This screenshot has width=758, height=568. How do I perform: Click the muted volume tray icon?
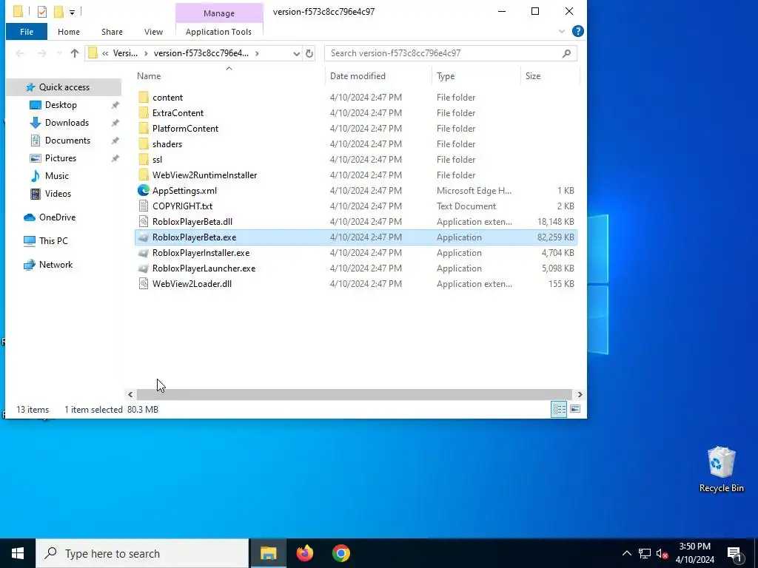click(x=663, y=553)
